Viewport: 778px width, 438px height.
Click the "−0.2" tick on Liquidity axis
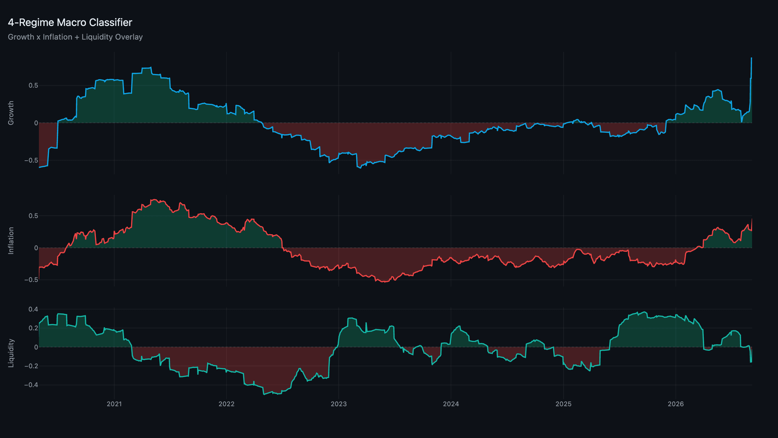(31, 366)
